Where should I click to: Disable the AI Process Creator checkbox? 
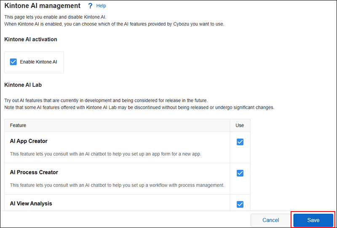coord(240,173)
